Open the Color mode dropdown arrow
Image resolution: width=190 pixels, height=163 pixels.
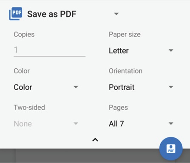76,87
